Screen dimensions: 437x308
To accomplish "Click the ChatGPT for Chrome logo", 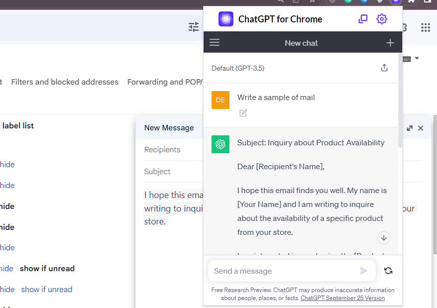I will pyautogui.click(x=226, y=19).
